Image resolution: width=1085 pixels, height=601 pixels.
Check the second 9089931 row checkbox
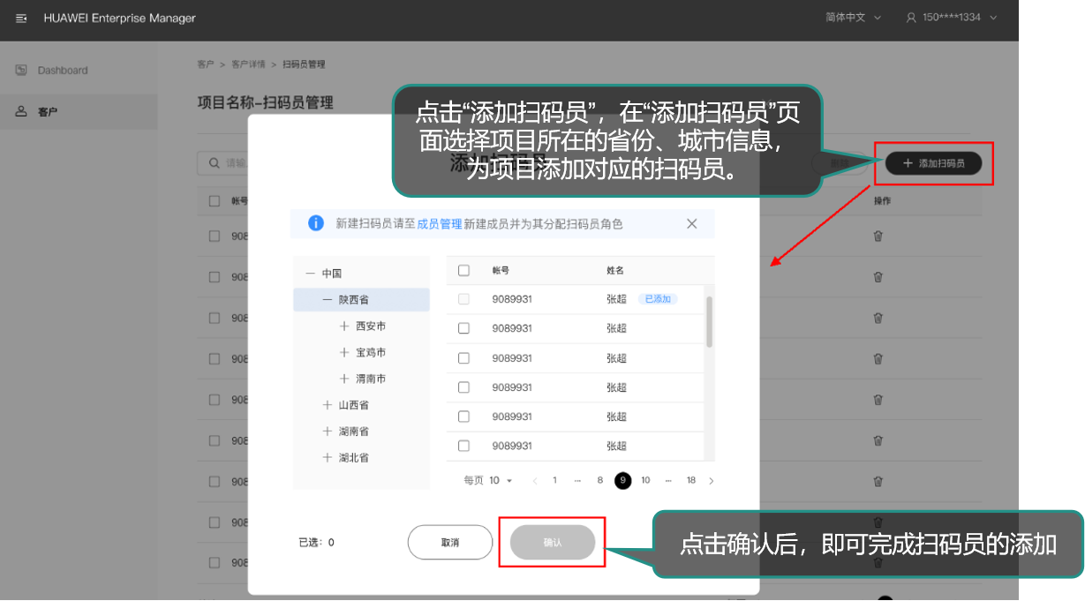463,328
